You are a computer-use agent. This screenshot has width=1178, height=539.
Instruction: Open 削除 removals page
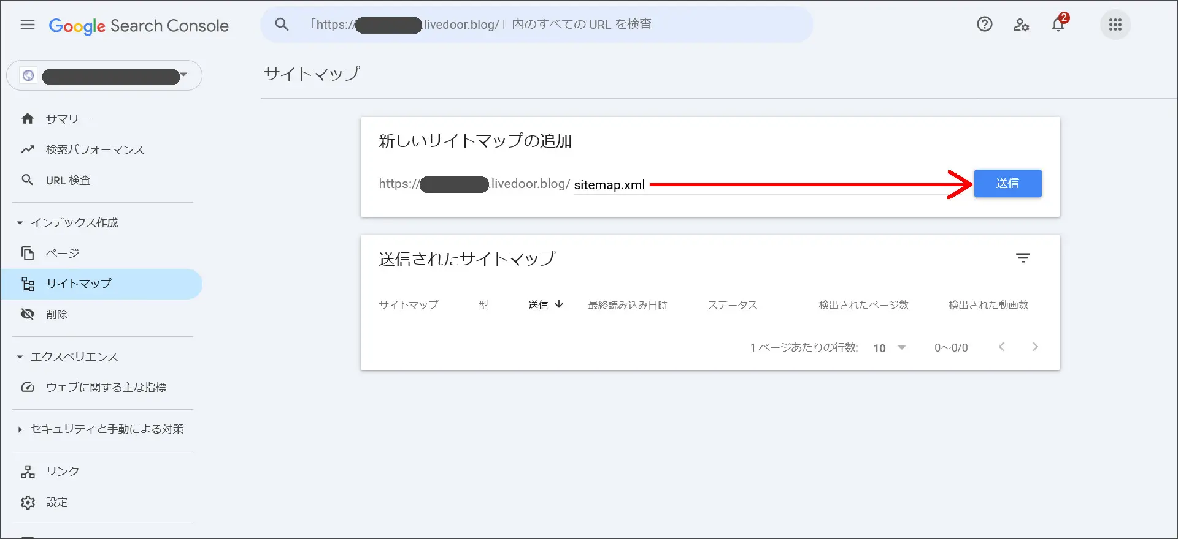pyautogui.click(x=57, y=314)
